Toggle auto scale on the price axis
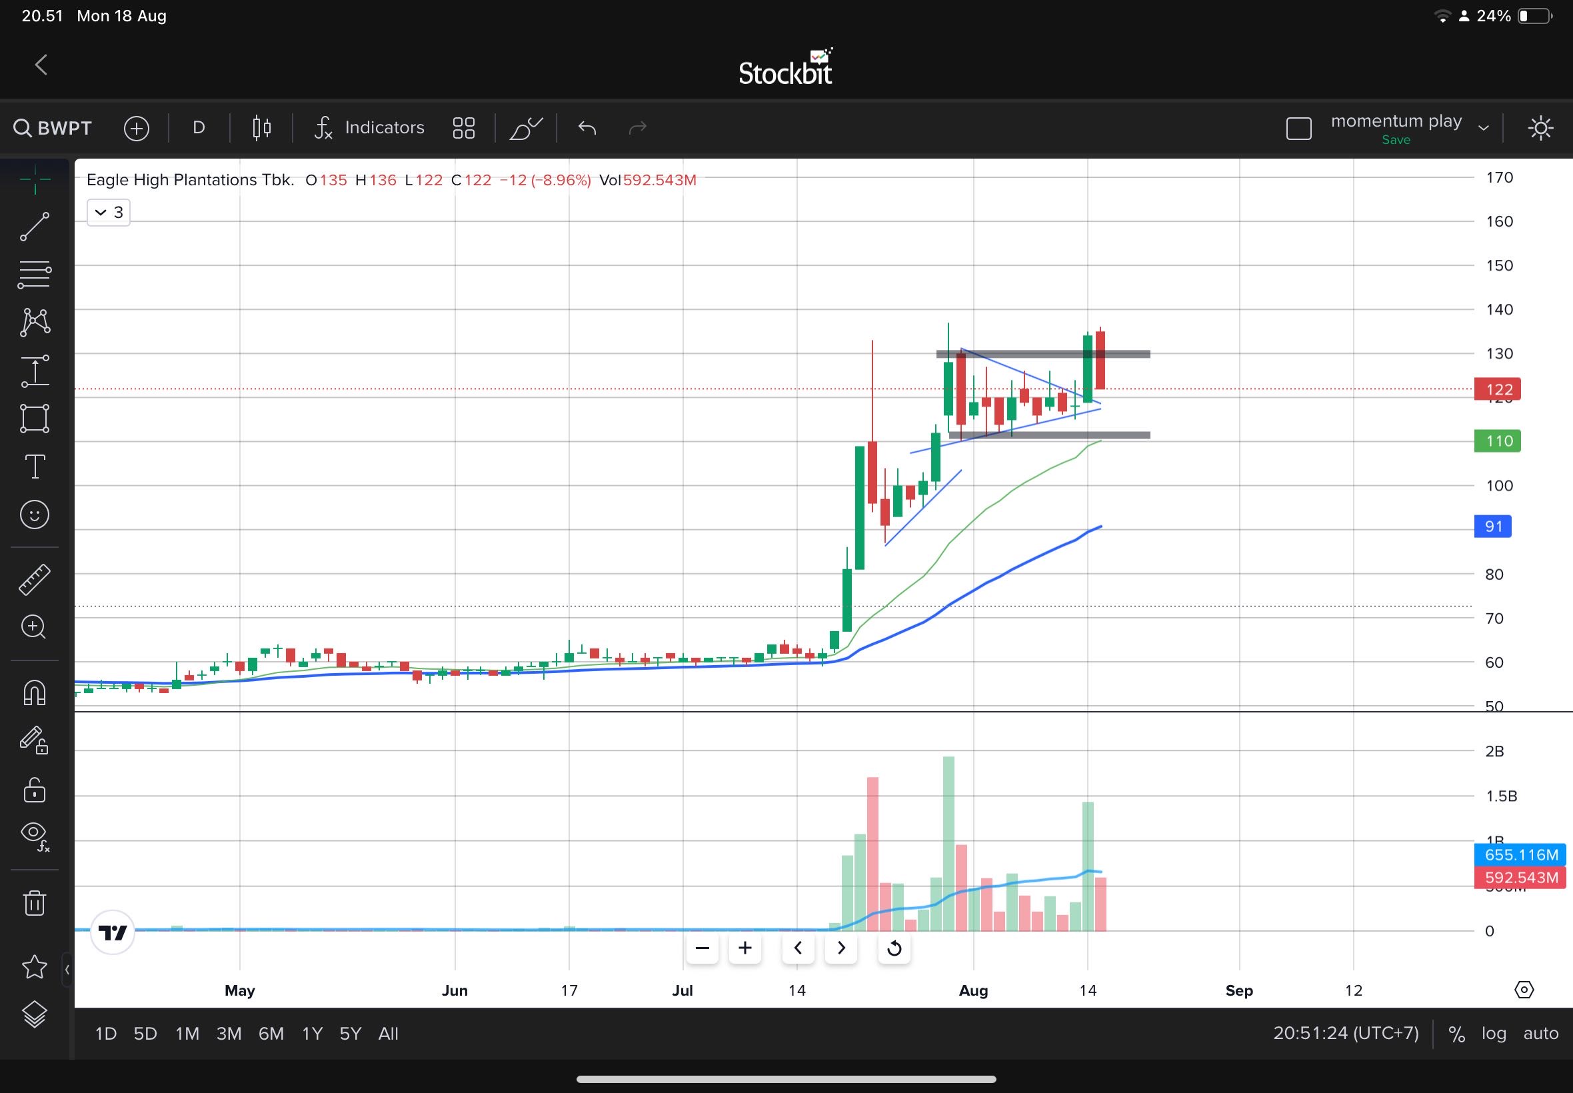This screenshot has height=1093, width=1573. pyautogui.click(x=1540, y=1033)
